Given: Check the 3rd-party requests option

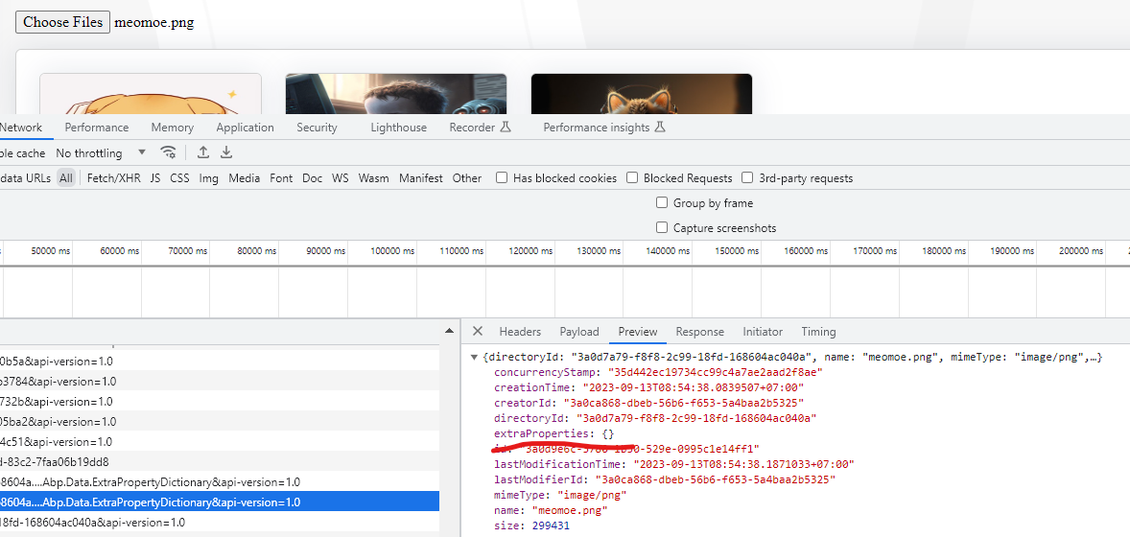Looking at the screenshot, I should 747,177.
